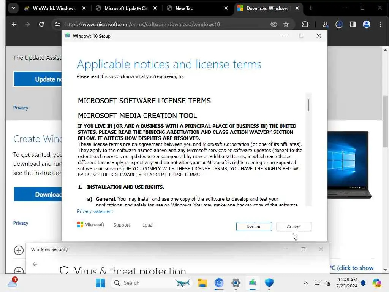
Task: Expand the first plus accordion on webpage
Action: (19, 250)
